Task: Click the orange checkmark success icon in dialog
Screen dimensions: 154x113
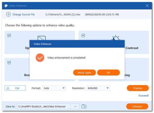Action: (x=40, y=58)
